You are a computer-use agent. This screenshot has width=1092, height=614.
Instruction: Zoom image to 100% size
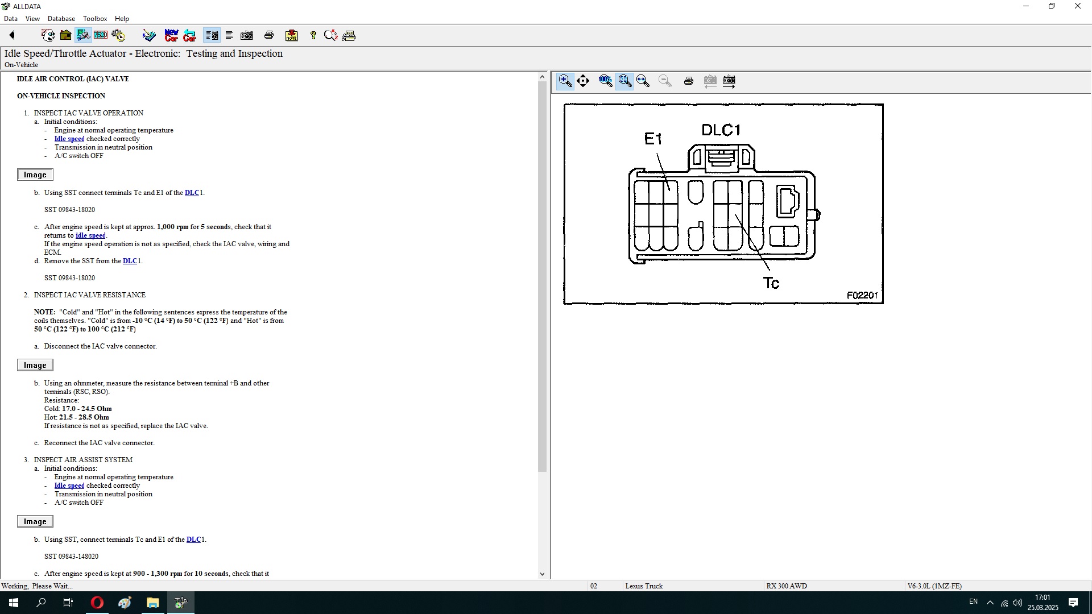[605, 81]
